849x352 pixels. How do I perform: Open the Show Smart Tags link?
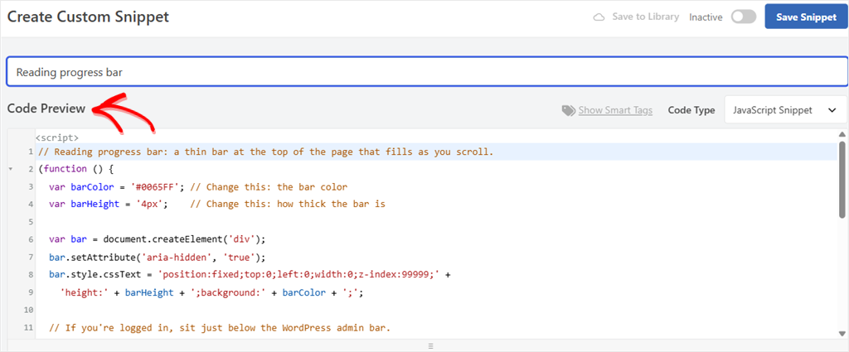pyautogui.click(x=615, y=110)
